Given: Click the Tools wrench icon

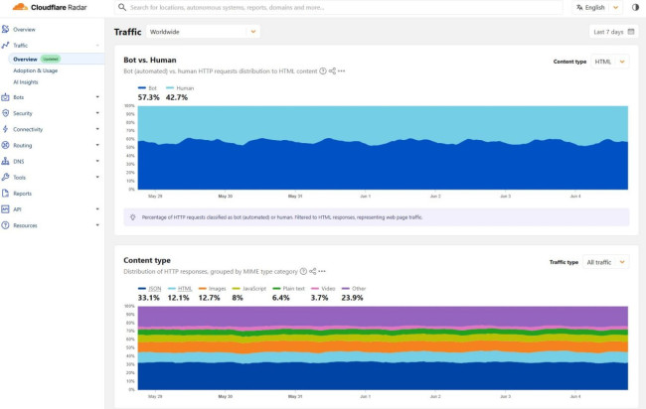Looking at the screenshot, I should point(5,178).
